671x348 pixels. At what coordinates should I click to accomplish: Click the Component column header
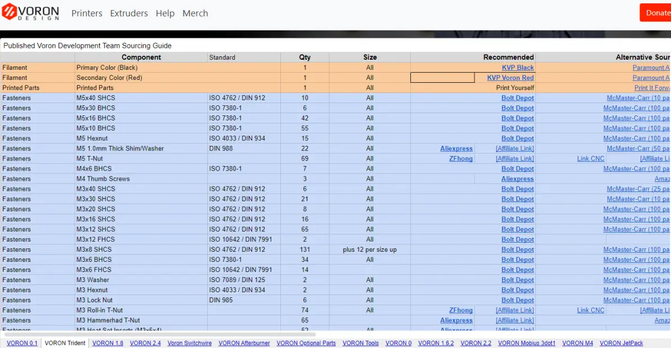point(141,57)
